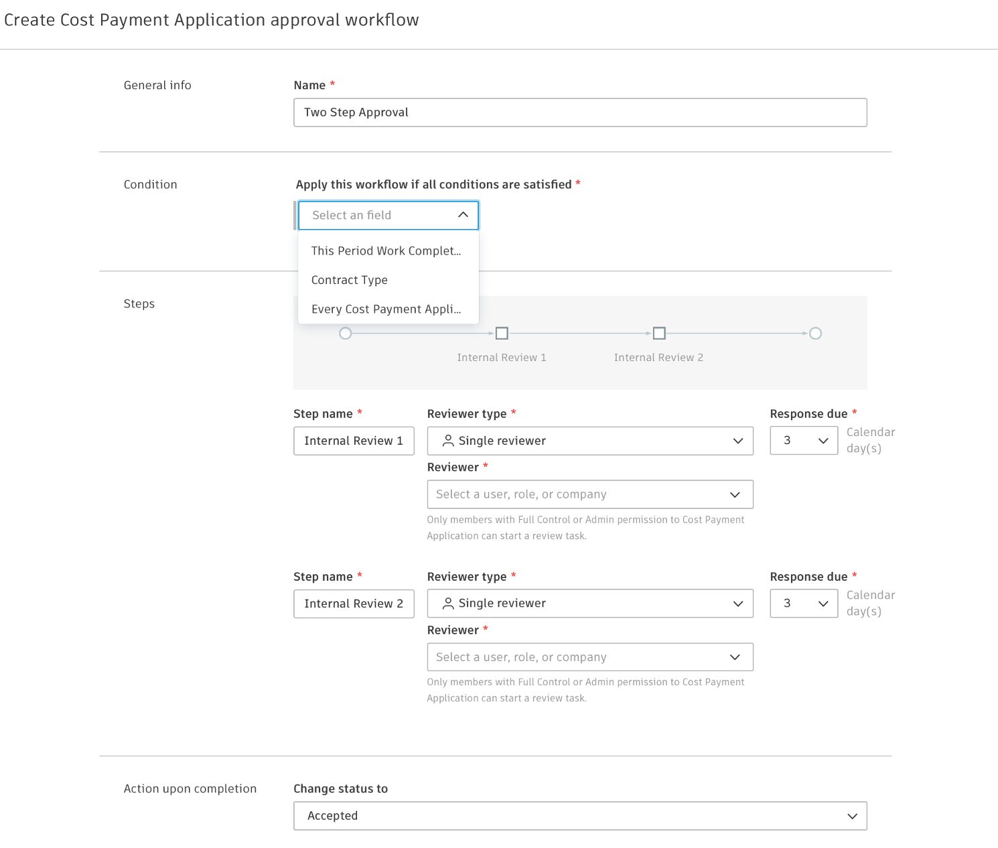Image resolution: width=998 pixels, height=848 pixels.
Task: Open Response due days dropdown for Internal Review 1
Action: pos(804,441)
